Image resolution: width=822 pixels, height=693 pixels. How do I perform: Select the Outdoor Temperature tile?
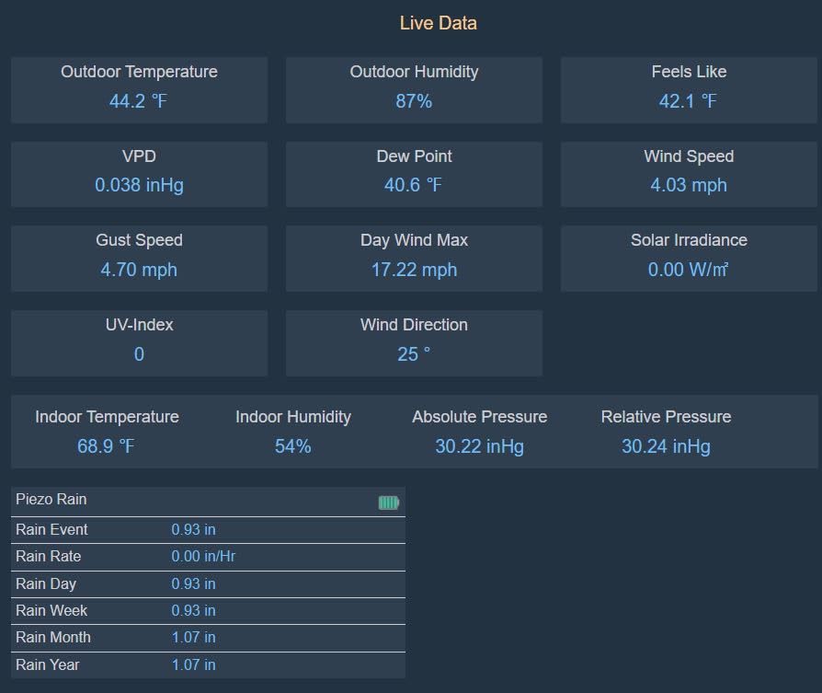(x=139, y=89)
